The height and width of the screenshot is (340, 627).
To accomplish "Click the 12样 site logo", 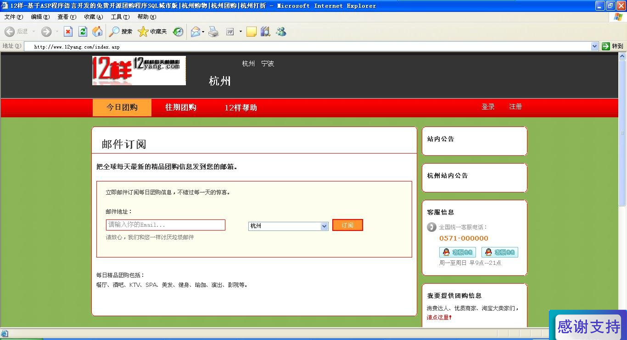I will tap(139, 71).
